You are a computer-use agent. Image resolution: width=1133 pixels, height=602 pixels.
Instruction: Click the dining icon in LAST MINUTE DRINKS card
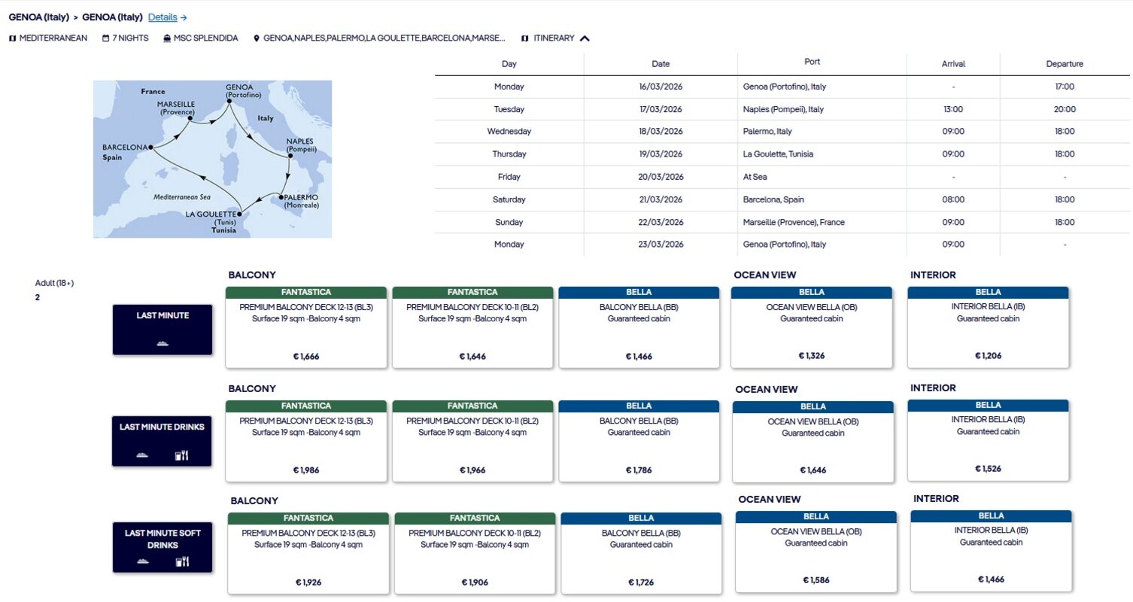[181, 455]
